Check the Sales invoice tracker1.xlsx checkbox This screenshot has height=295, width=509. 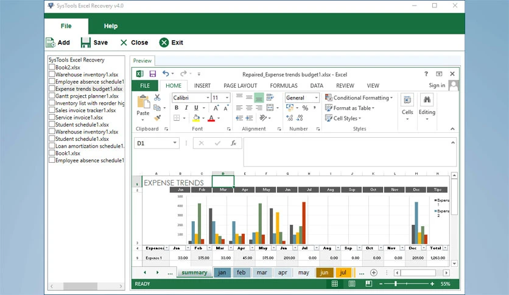52,110
